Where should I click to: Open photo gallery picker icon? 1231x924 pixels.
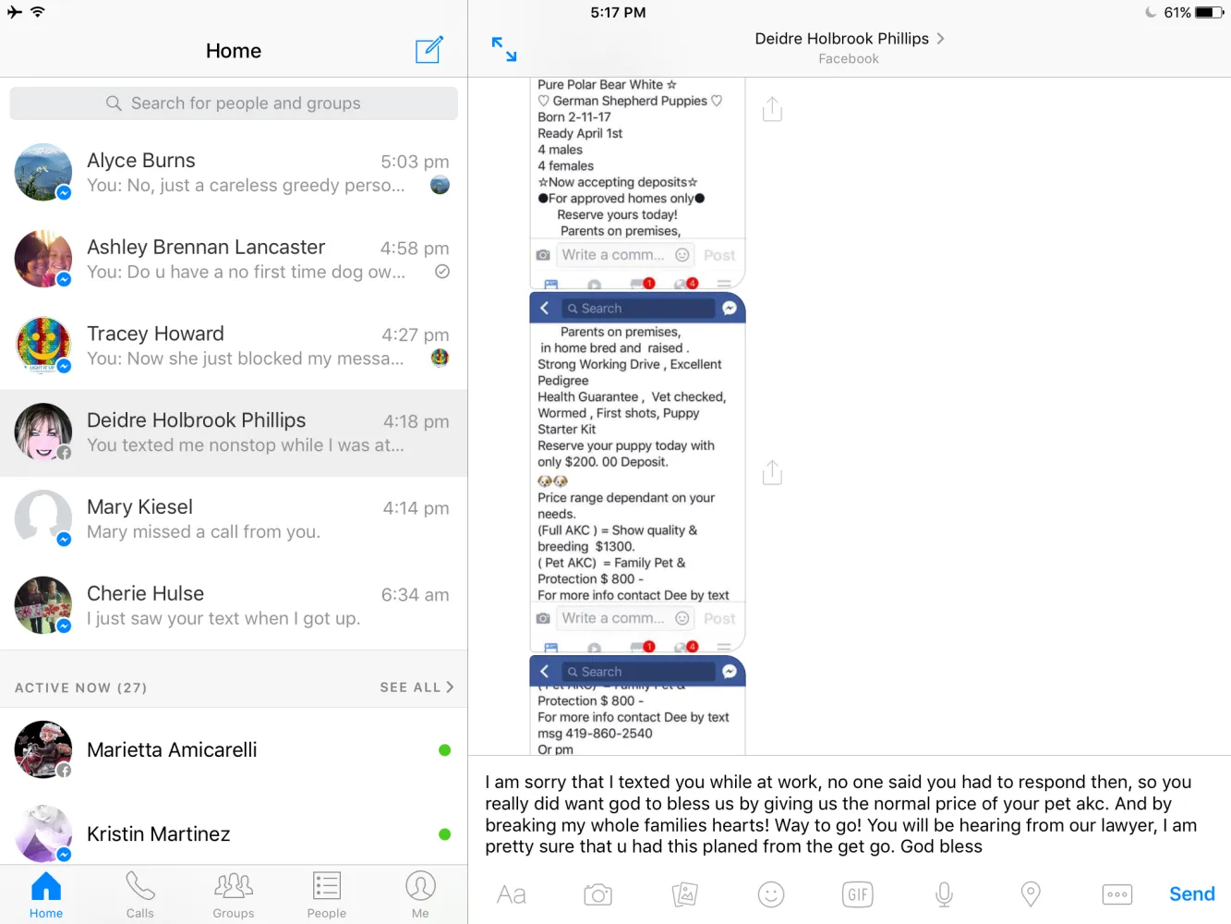click(684, 894)
